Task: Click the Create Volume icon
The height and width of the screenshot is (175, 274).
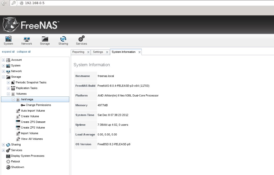Action: click(18, 116)
